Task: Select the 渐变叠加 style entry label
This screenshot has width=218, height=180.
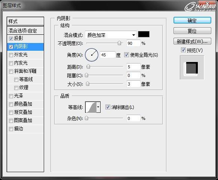Action: click(23, 112)
